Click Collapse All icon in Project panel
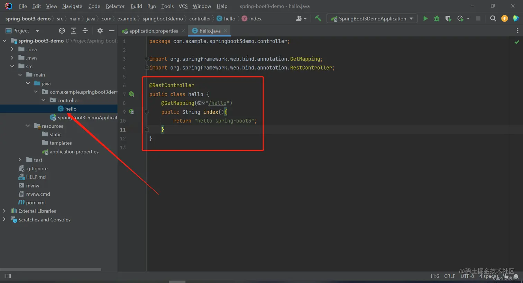The width and height of the screenshot is (523, 283). (85, 31)
